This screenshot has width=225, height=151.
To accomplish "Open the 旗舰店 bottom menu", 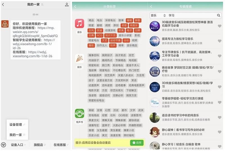I will [x=40, y=145].
